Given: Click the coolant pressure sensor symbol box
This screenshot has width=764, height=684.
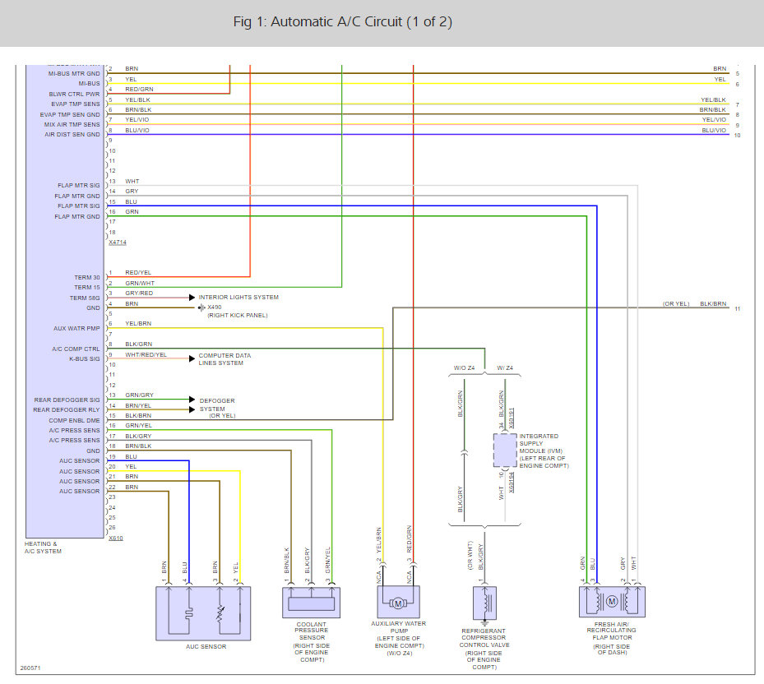Looking at the screenshot, I should pyautogui.click(x=312, y=602).
